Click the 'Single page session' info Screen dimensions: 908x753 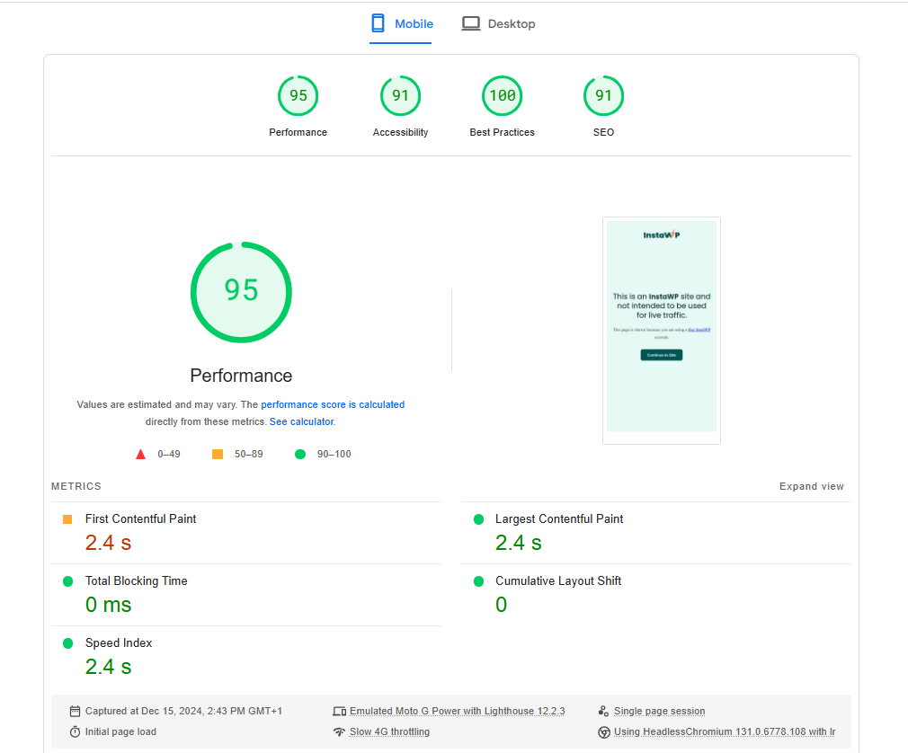click(x=659, y=712)
